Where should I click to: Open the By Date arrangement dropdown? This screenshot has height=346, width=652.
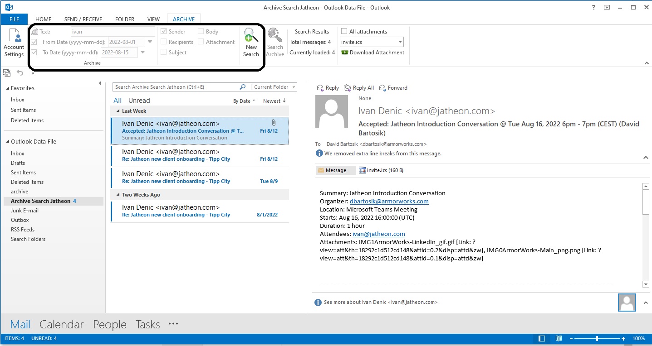(244, 101)
